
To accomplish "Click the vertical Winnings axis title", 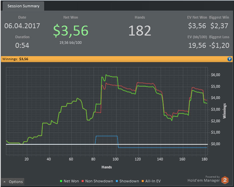I will tap(224, 111).
